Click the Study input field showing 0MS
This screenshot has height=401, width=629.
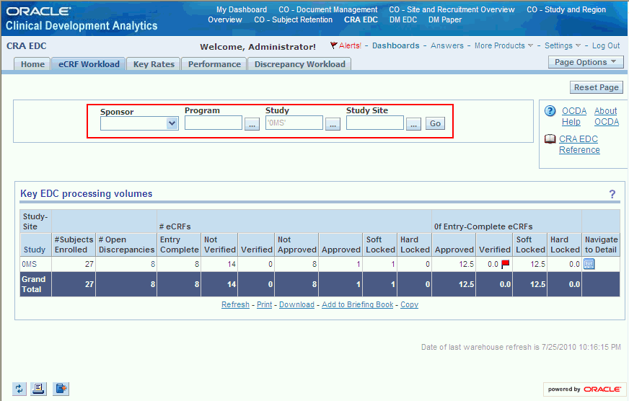294,123
